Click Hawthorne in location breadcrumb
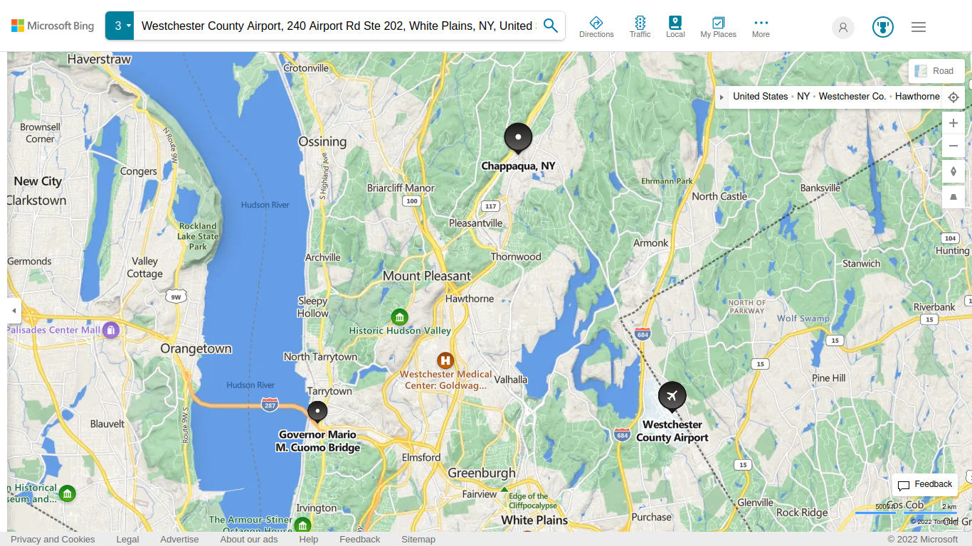Screen dimensions: 972x546 [917, 97]
